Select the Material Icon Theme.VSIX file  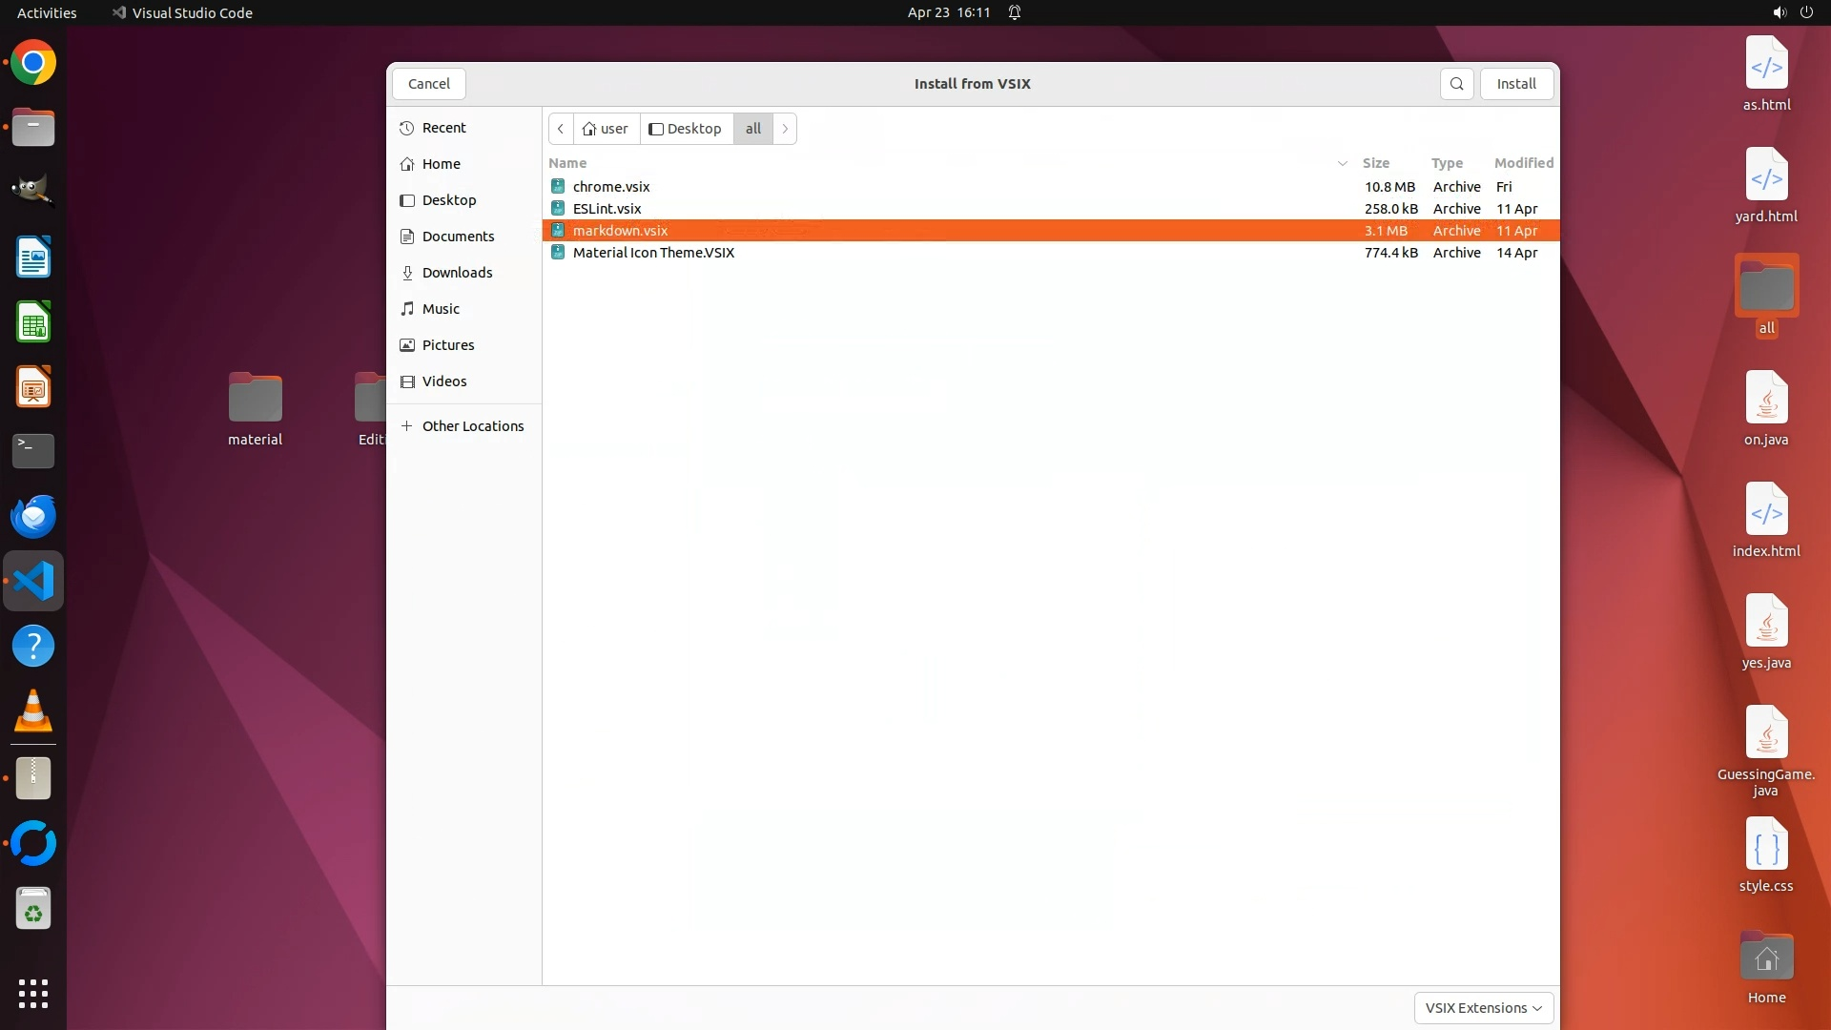pos(653,253)
